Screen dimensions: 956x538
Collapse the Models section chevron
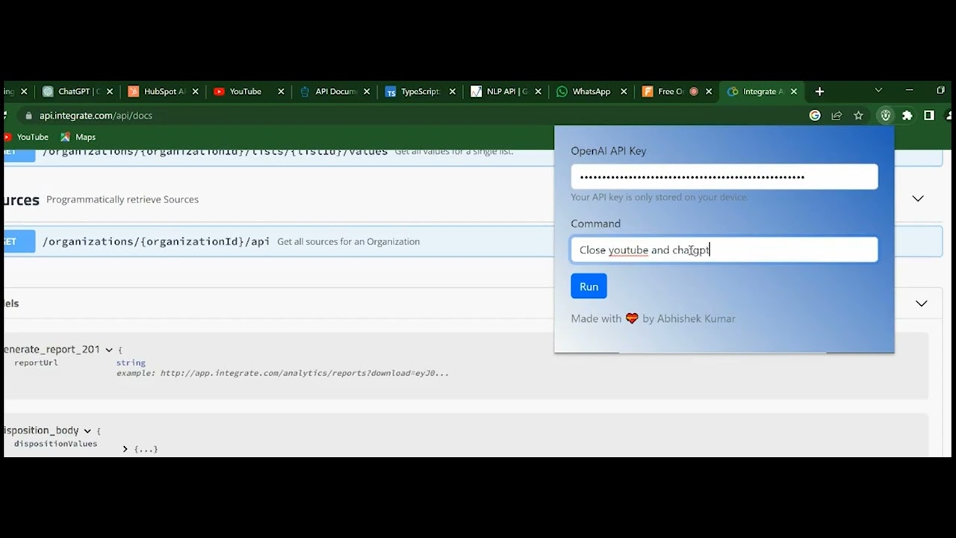click(x=922, y=303)
